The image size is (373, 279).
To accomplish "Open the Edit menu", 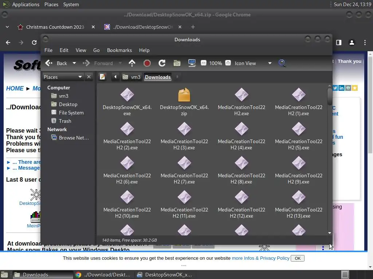I will coord(64,50).
